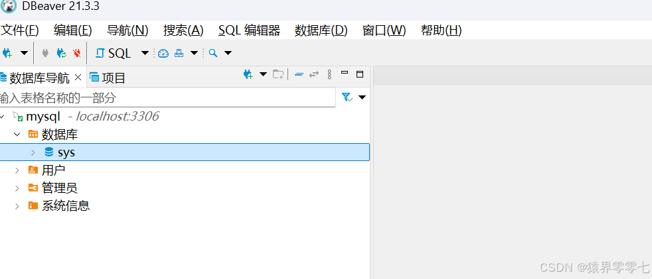Click the dashboard gauge icon
Viewport: 652px width, 279px height.
tap(163, 53)
